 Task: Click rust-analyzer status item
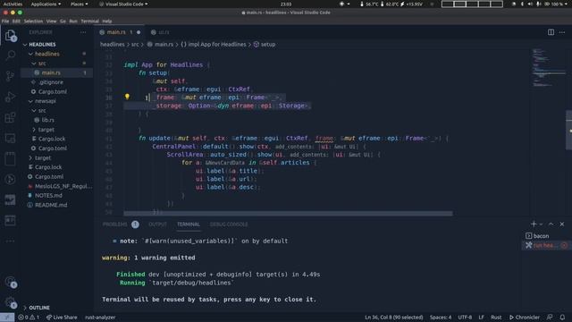coord(100,318)
